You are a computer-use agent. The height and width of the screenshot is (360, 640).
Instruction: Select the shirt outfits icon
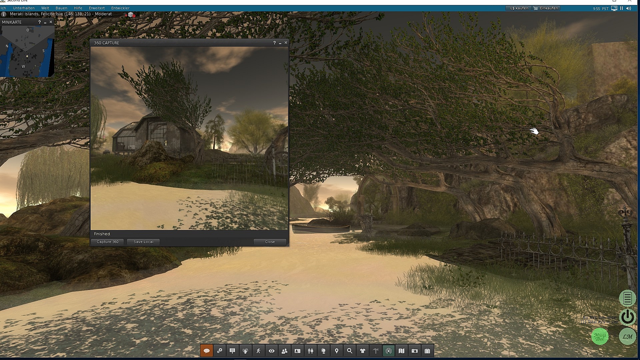[362, 351]
